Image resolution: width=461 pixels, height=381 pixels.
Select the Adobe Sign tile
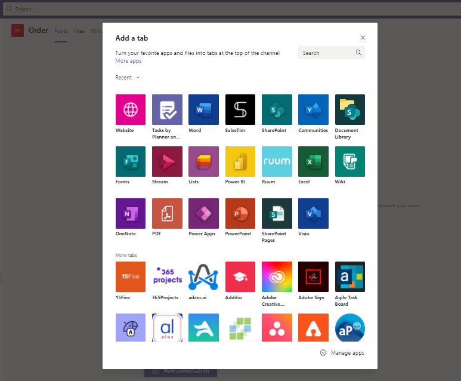pyautogui.click(x=313, y=276)
